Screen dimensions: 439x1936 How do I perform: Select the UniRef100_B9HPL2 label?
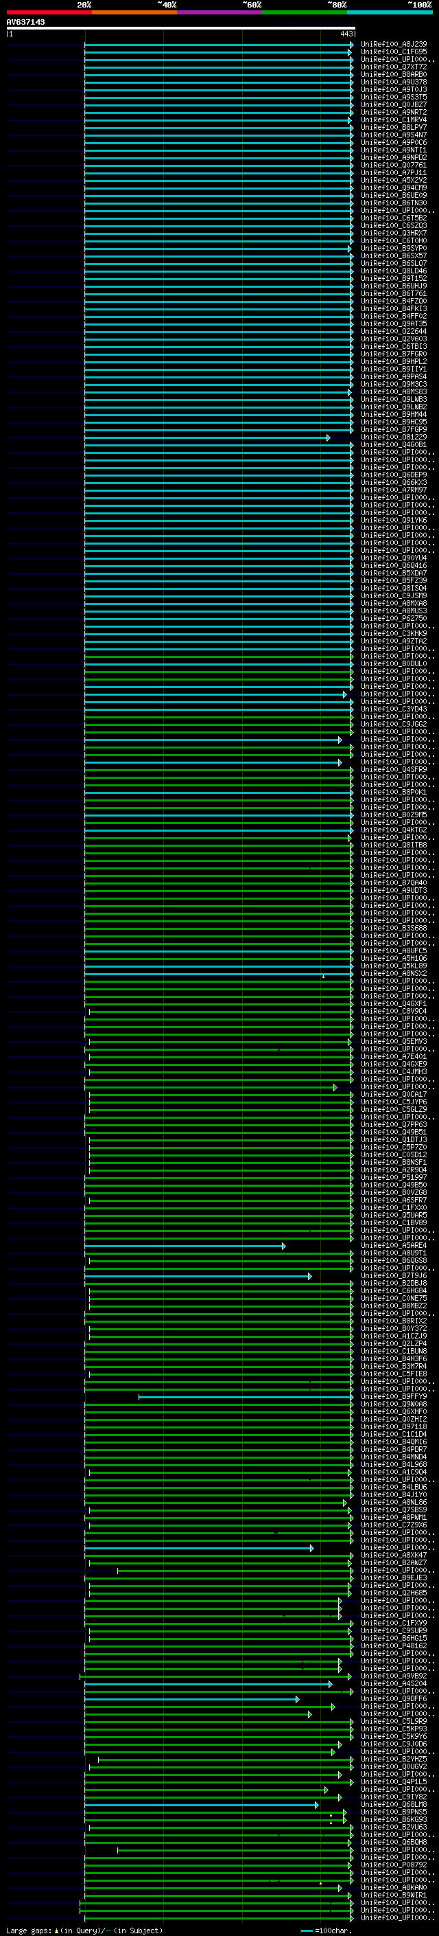tap(394, 361)
